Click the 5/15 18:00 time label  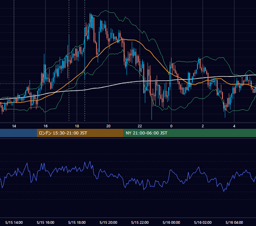77,222
